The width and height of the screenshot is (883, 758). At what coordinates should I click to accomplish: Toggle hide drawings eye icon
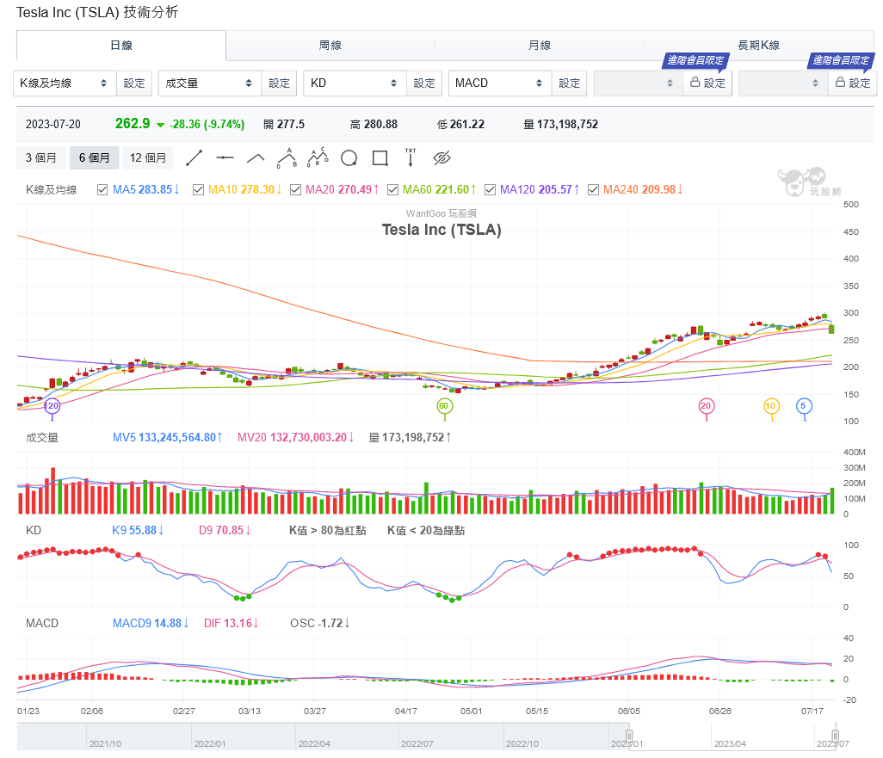point(442,158)
